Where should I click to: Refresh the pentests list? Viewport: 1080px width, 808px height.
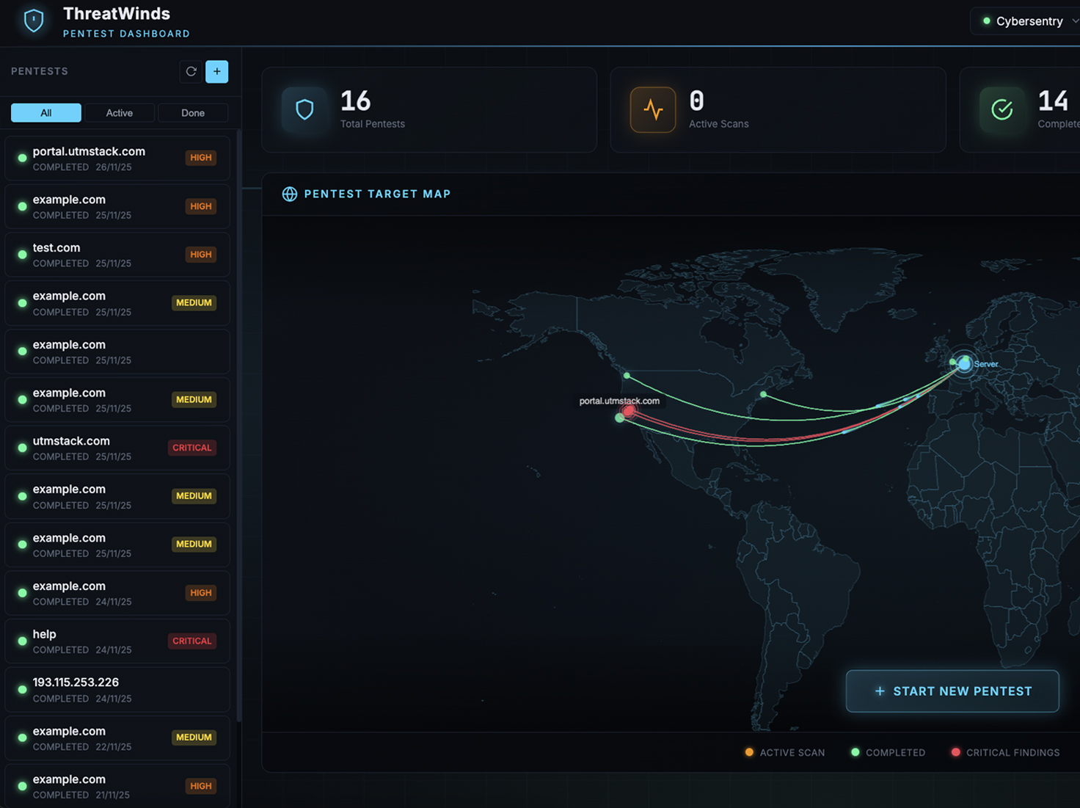click(191, 71)
